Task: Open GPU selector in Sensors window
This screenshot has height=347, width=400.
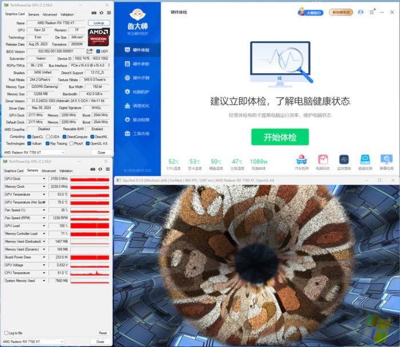Action: [x=33, y=342]
